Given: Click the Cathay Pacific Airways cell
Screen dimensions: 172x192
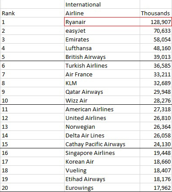Looking at the screenshot, I should [102, 144].
